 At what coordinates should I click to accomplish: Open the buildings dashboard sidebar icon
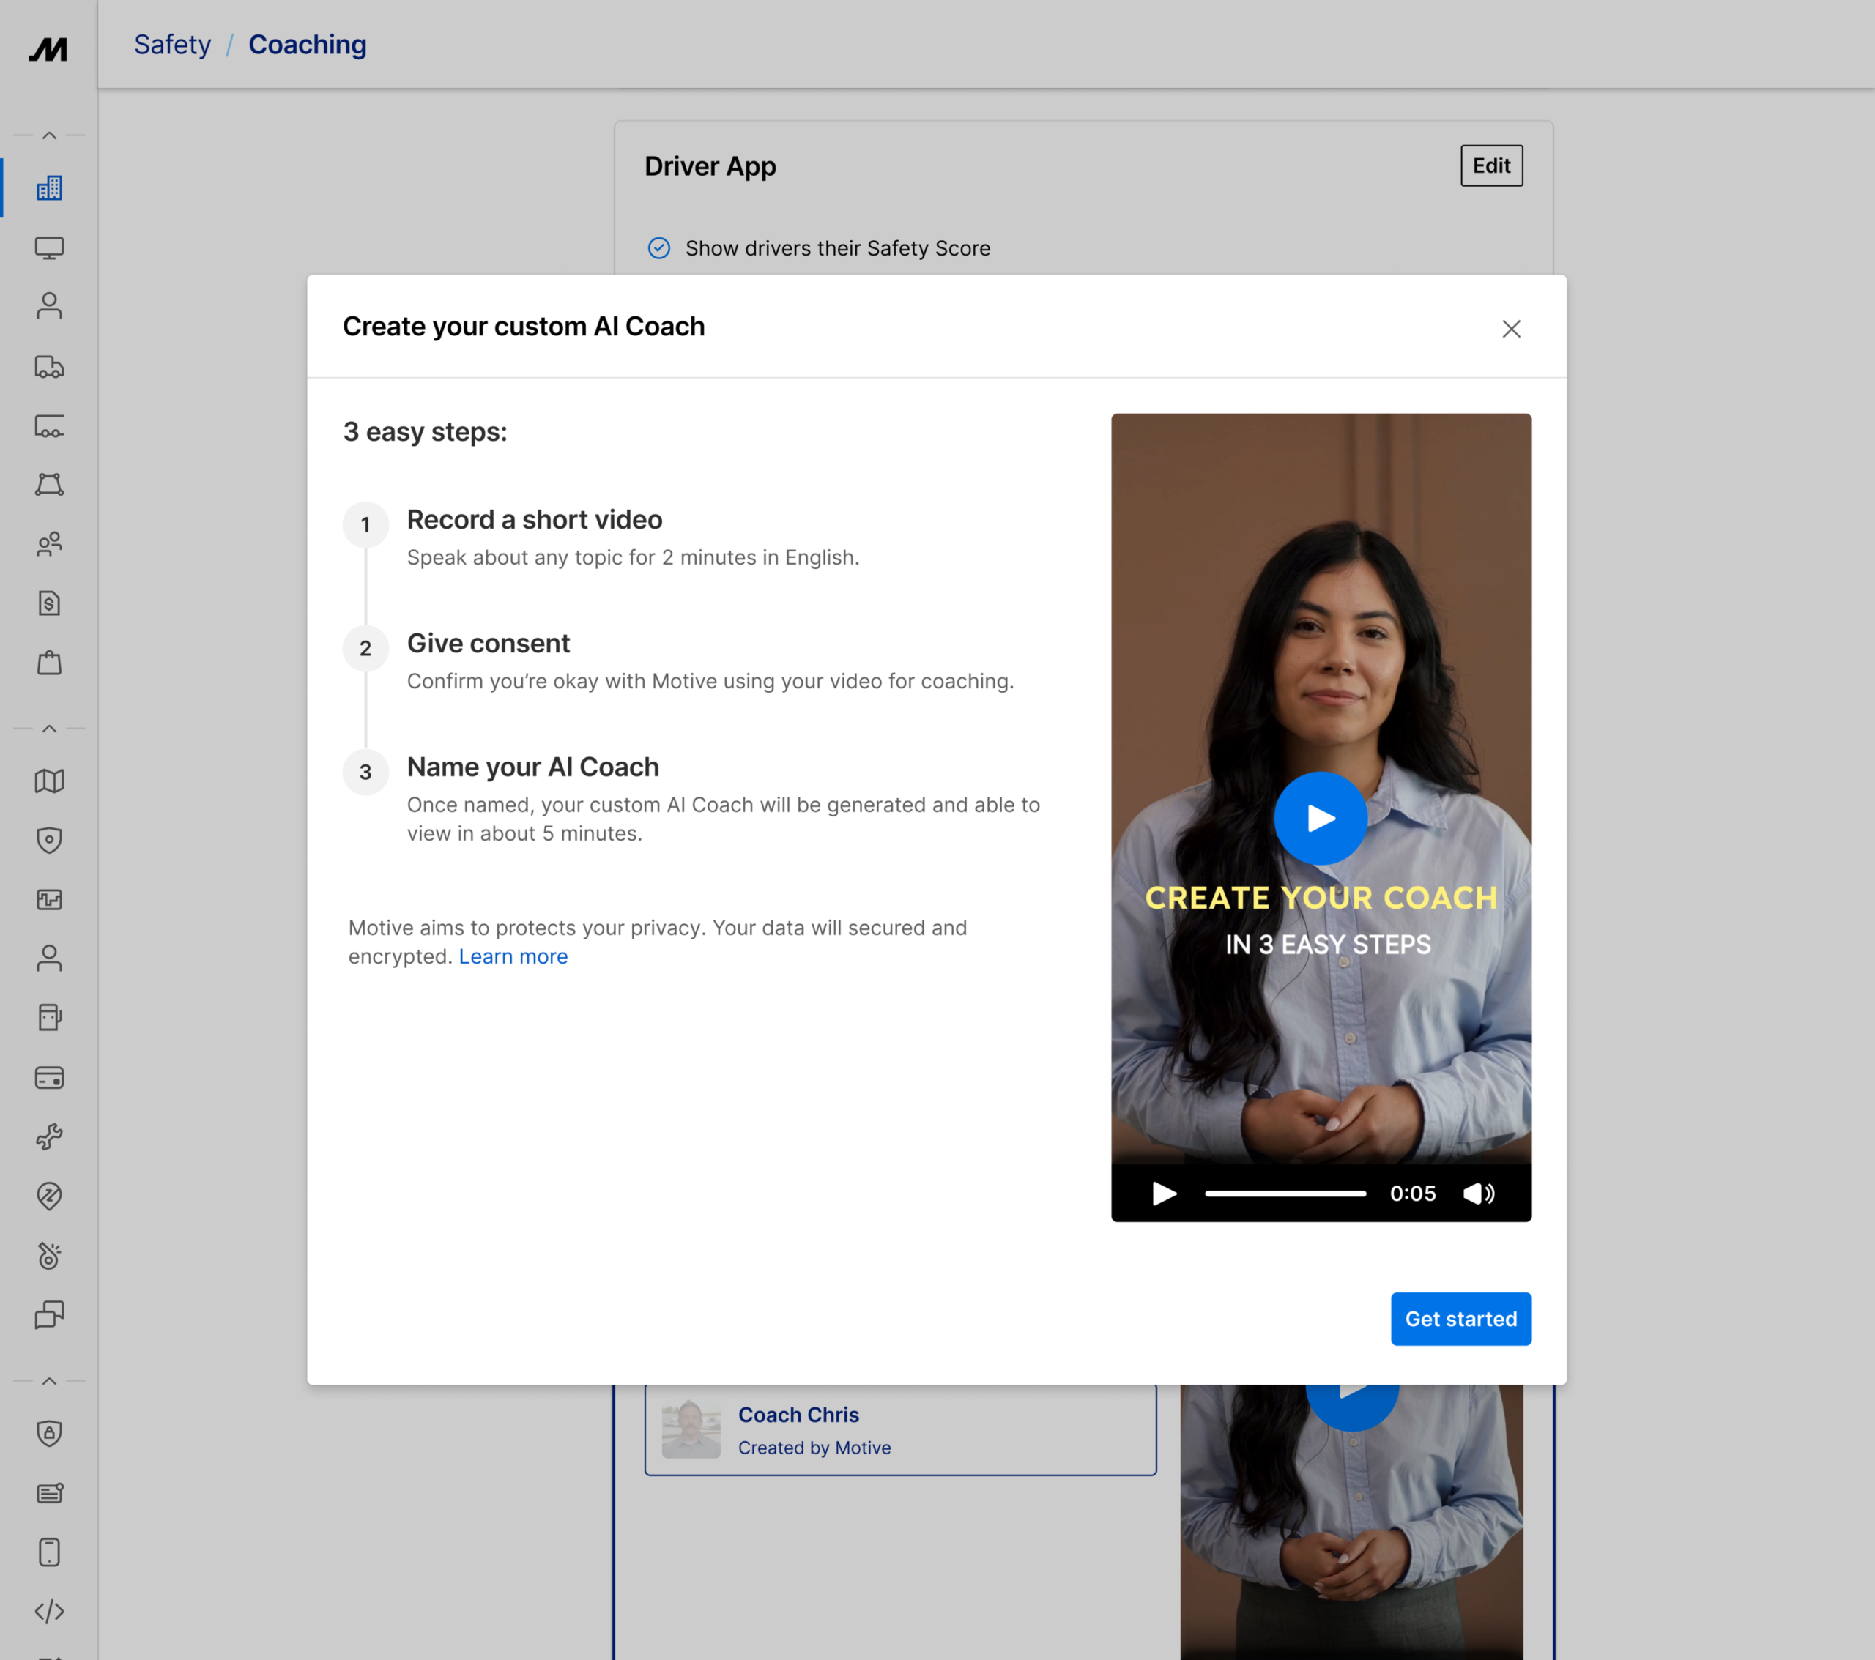(50, 189)
